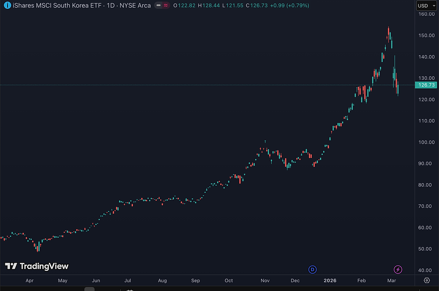Image resolution: width=439 pixels, height=291 pixels.
Task: Click the green 126.73 current price label
Action: point(426,85)
